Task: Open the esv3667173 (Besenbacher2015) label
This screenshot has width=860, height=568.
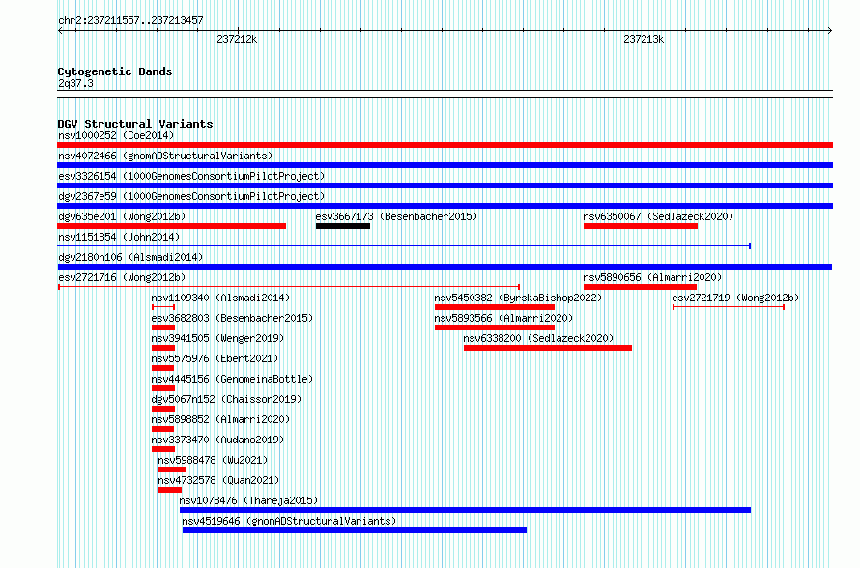Action: (396, 216)
